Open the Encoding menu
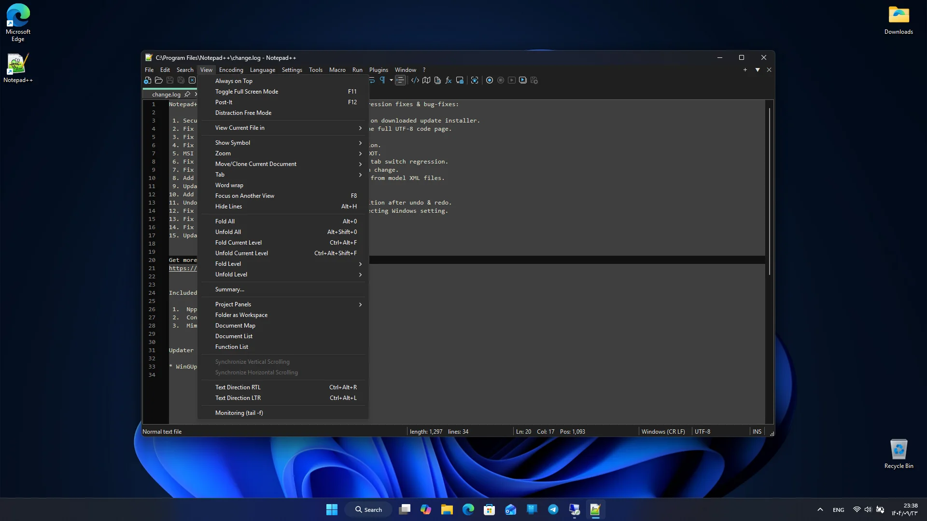The height and width of the screenshot is (521, 927). [x=231, y=70]
